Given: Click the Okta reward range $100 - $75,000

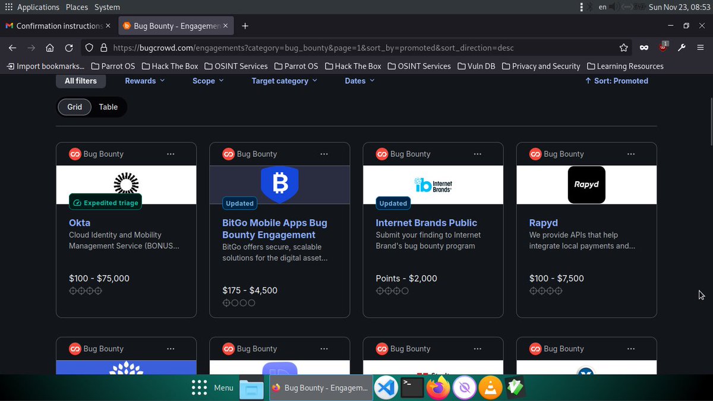Looking at the screenshot, I should coord(99,278).
